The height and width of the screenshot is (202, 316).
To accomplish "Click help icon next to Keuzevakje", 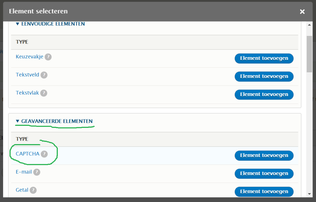I will pos(48,57).
